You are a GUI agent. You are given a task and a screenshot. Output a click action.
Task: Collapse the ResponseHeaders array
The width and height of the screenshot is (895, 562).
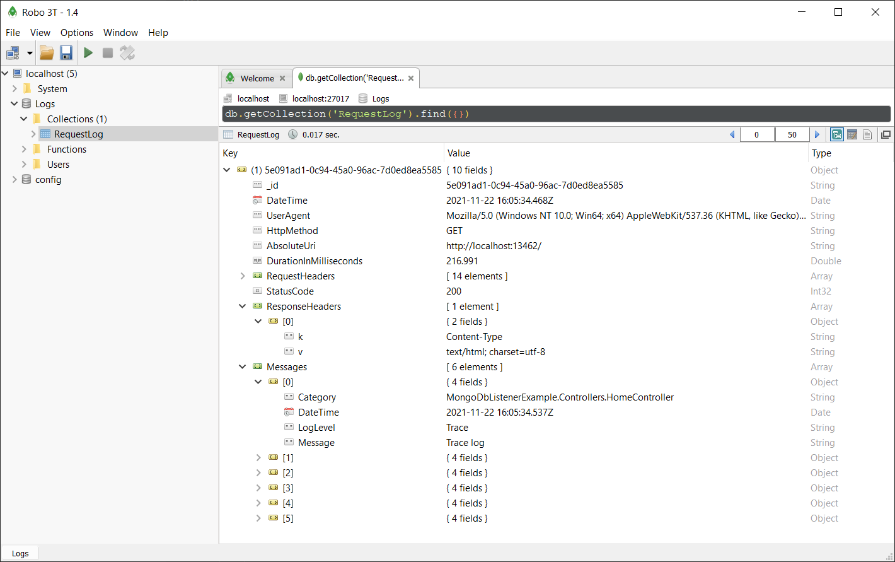point(243,306)
